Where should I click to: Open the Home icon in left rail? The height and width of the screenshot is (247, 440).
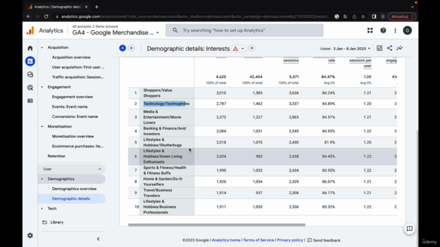[30, 48]
